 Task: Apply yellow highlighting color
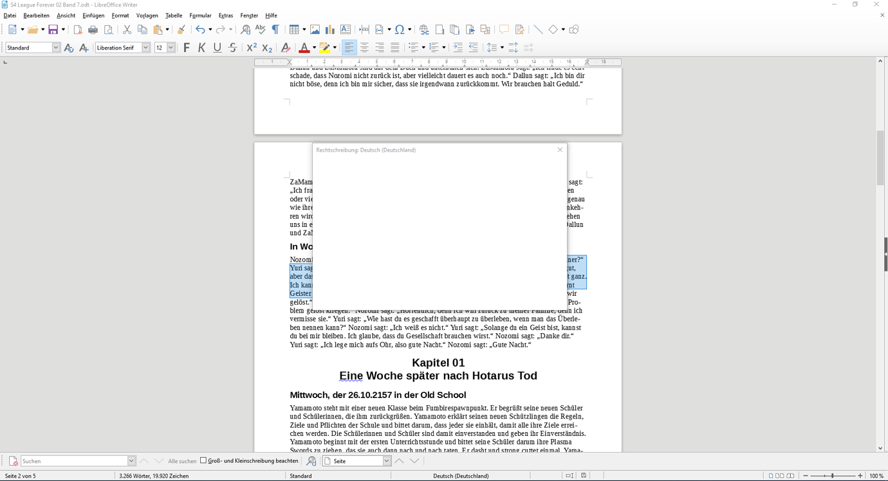pyautogui.click(x=325, y=48)
